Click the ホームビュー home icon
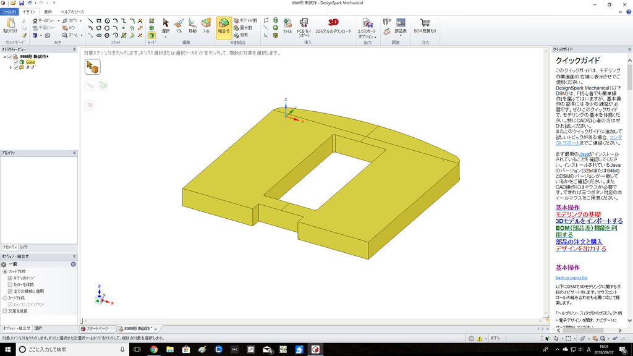Screen dimensions: 633x356 click(35, 20)
